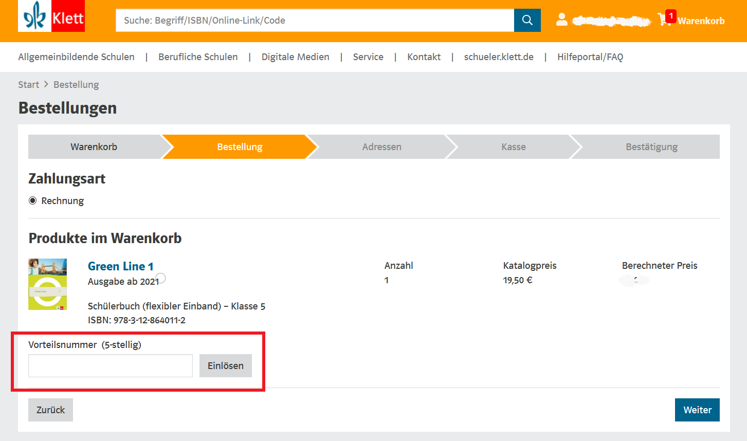Continue with the Weiter button

(x=697, y=410)
